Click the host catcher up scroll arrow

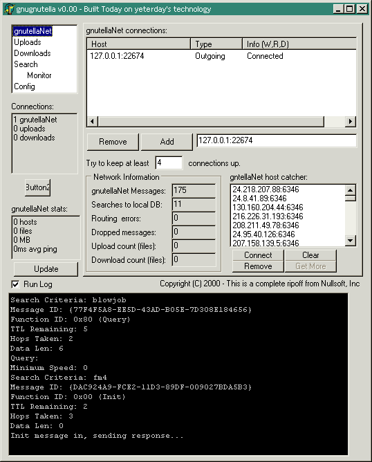[350, 190]
